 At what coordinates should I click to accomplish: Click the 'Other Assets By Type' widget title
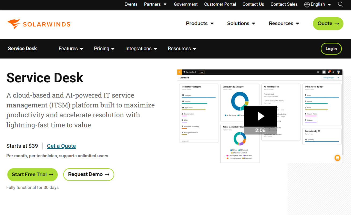pyautogui.click(x=314, y=87)
